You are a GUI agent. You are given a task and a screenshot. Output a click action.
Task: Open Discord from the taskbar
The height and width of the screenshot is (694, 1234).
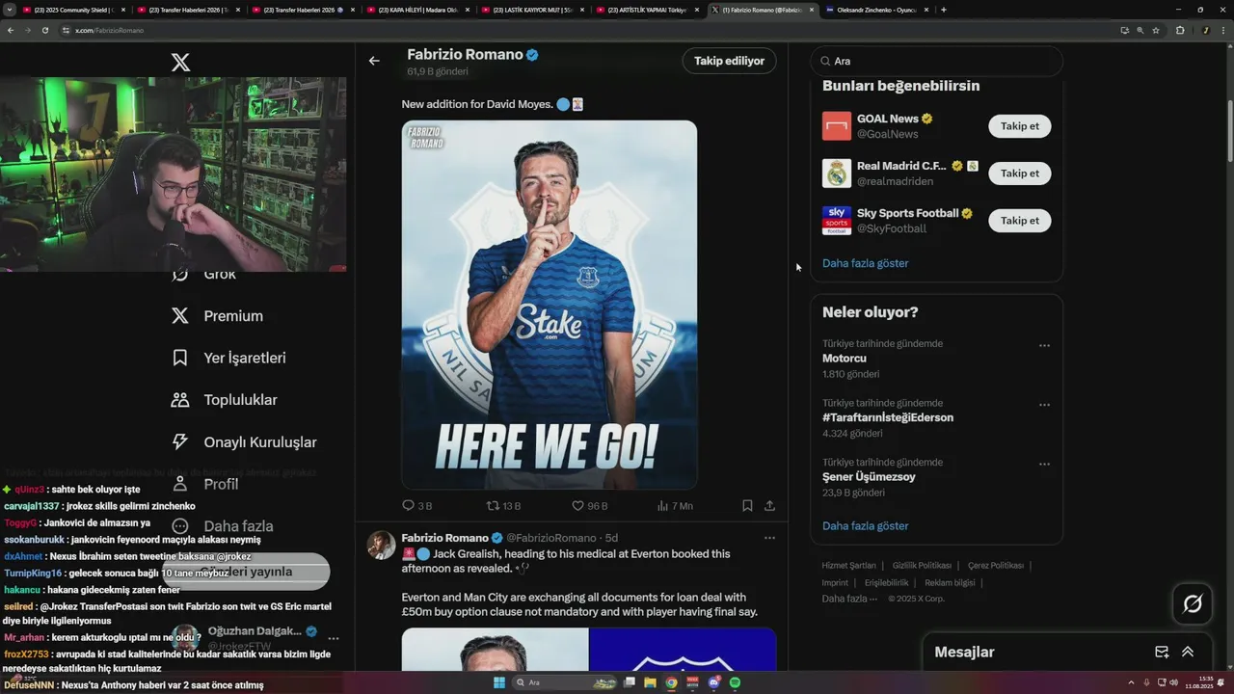point(713,682)
